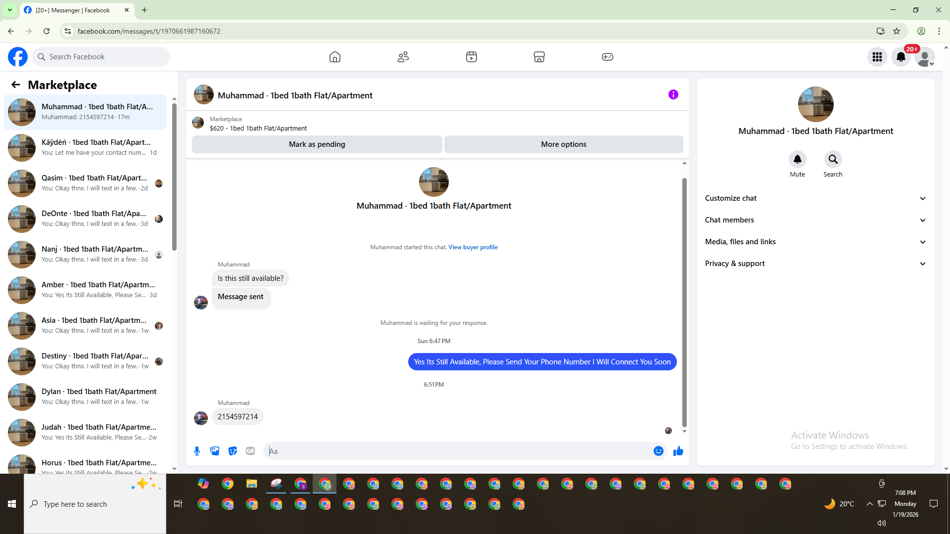This screenshot has height=534, width=950.
Task: Expand Privacy & support section
Action: (x=815, y=264)
